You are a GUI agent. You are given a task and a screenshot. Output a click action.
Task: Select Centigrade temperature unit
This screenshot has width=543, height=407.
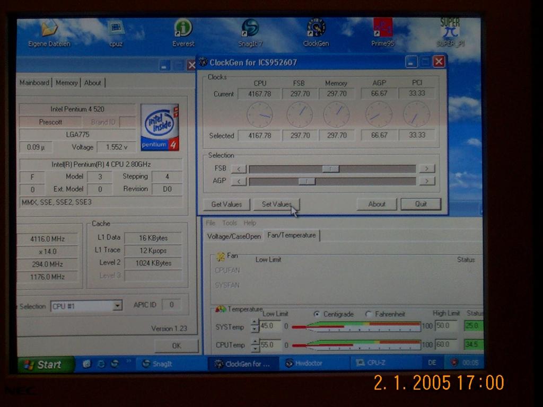(x=317, y=314)
